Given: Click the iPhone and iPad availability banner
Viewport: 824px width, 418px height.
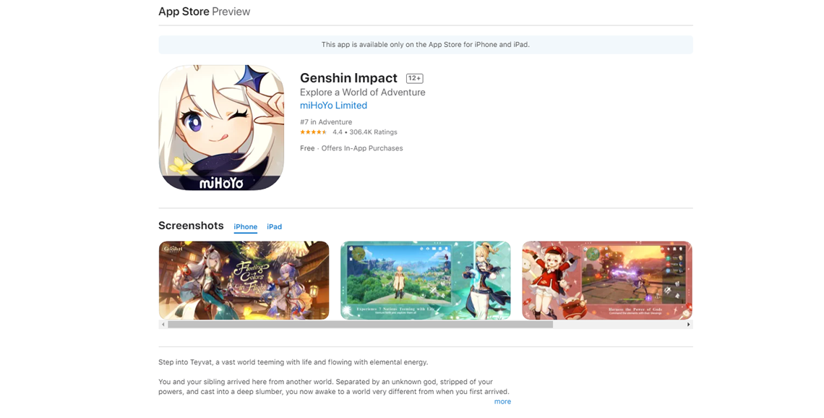Looking at the screenshot, I should point(426,45).
